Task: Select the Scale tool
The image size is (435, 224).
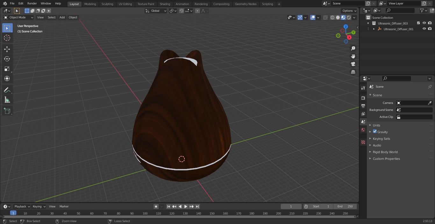Action: tap(7, 69)
